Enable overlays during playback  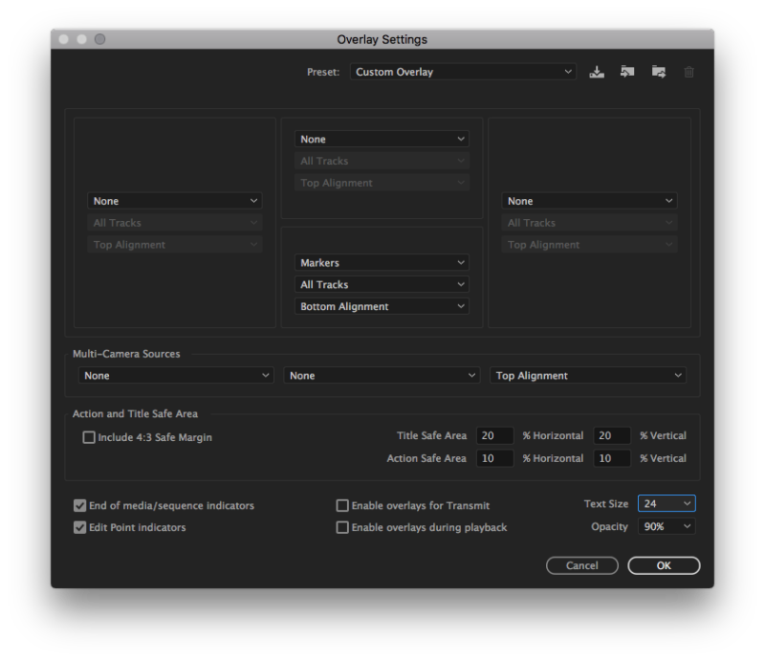(342, 526)
